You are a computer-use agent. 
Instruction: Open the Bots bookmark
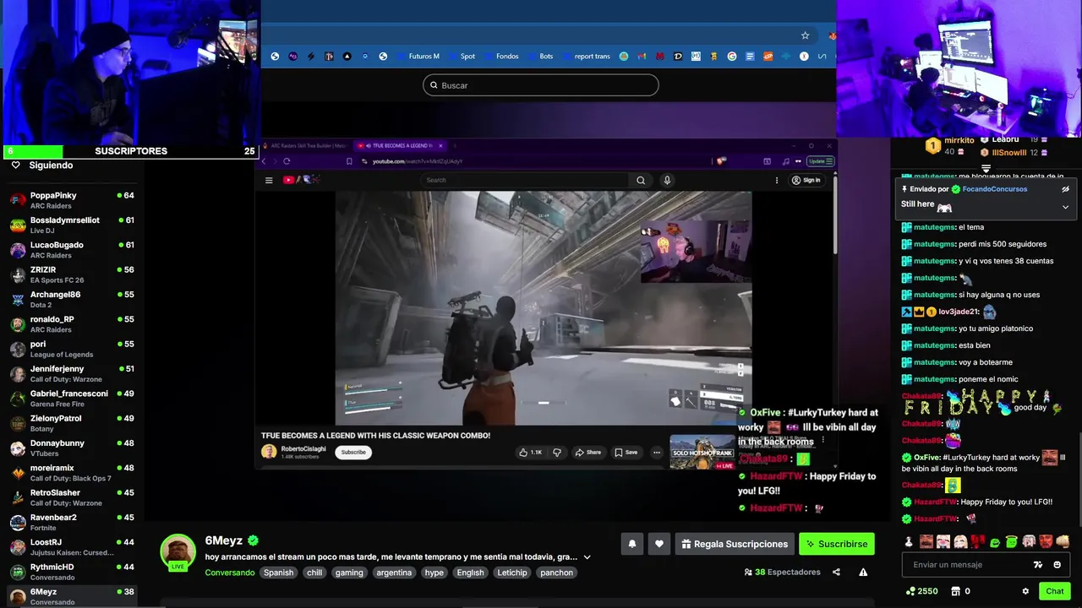coord(546,57)
